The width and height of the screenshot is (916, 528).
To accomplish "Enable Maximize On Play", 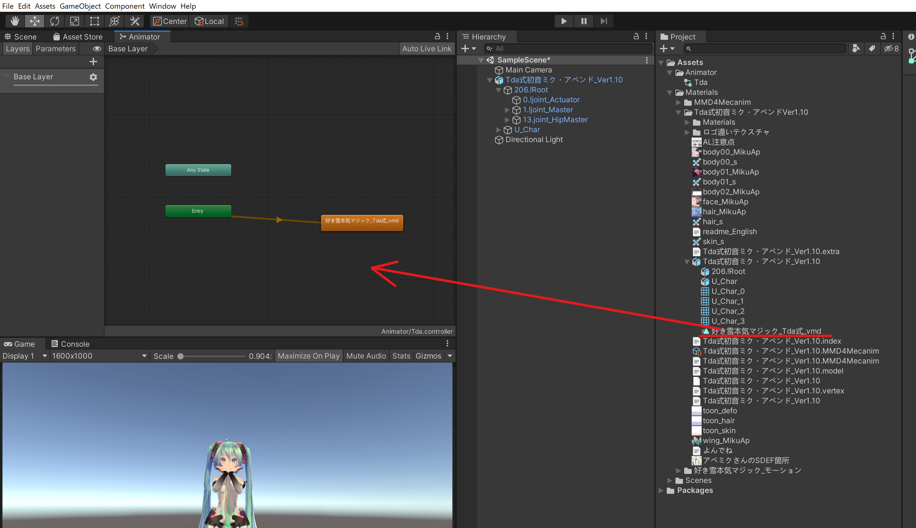I will point(308,356).
